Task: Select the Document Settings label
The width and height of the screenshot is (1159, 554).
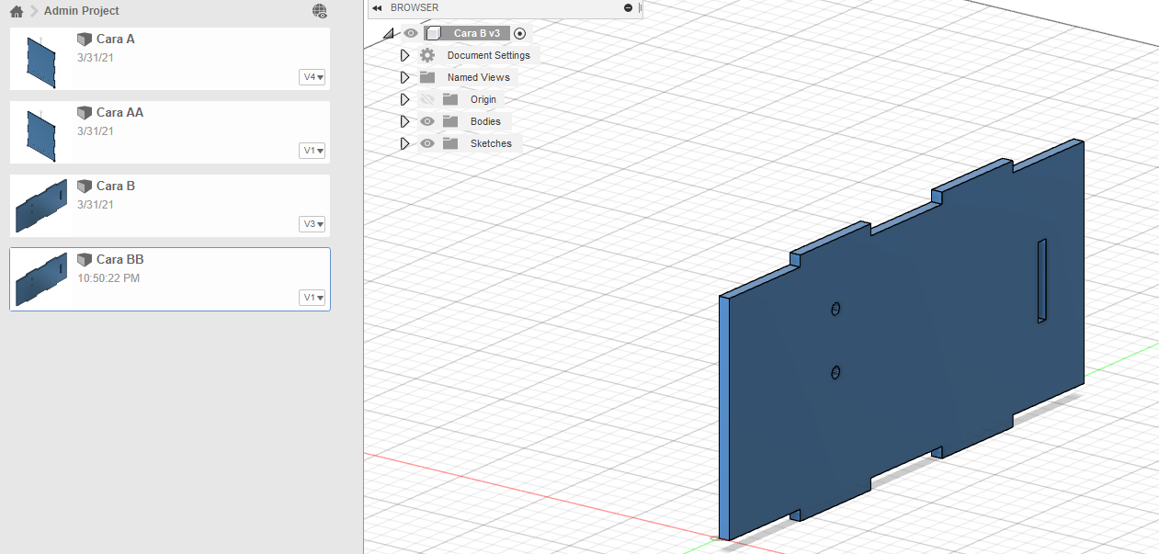Action: [488, 55]
